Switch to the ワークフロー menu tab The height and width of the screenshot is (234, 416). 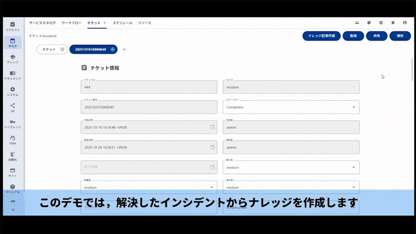coord(71,23)
